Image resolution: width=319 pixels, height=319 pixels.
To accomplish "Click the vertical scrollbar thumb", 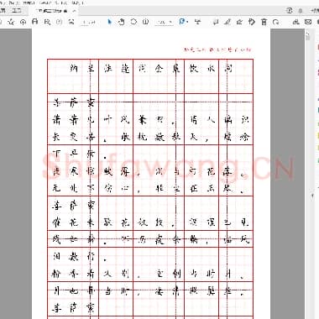I will coord(308,36).
